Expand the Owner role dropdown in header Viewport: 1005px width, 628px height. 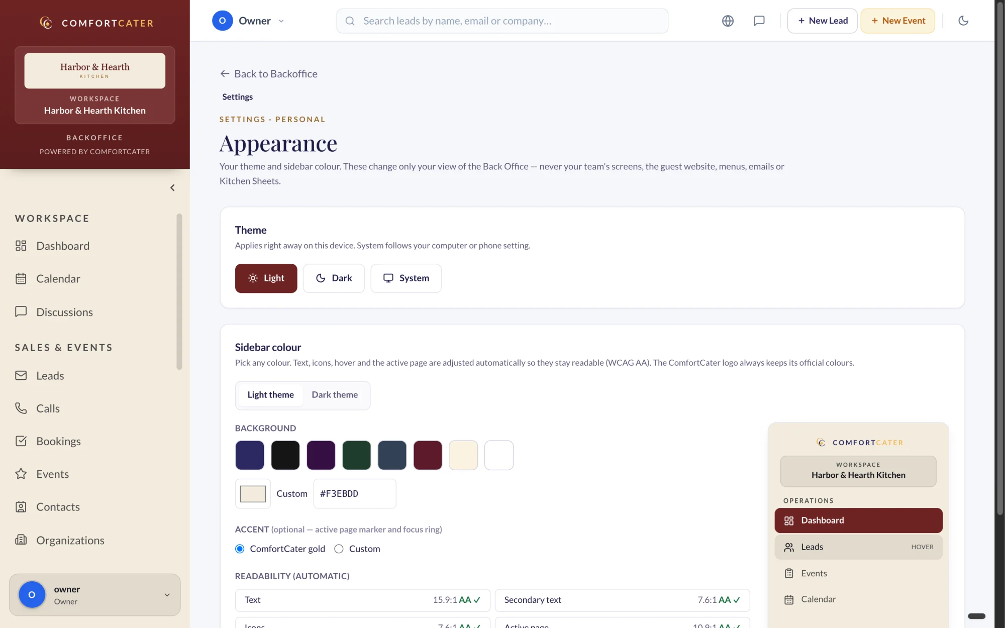[249, 21]
